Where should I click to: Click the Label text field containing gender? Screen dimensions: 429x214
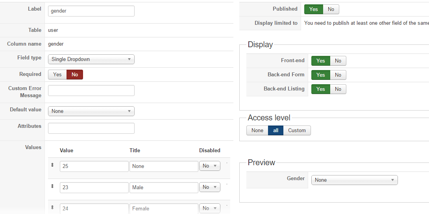pyautogui.click(x=91, y=11)
